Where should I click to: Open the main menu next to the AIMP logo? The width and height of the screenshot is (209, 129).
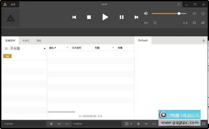click(x=13, y=5)
